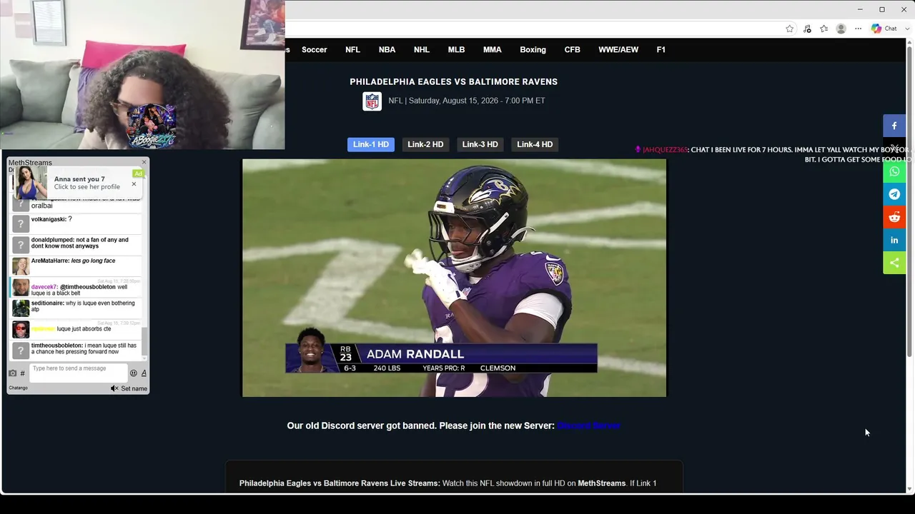Share the stream via WhatsApp

[894, 171]
